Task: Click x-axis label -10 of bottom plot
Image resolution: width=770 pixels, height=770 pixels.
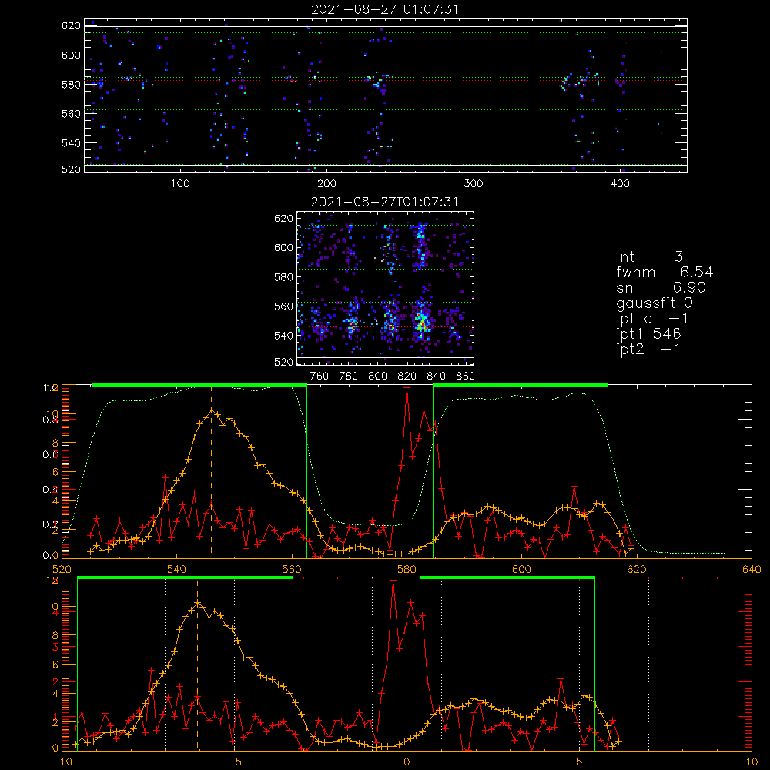Action: [x=62, y=762]
